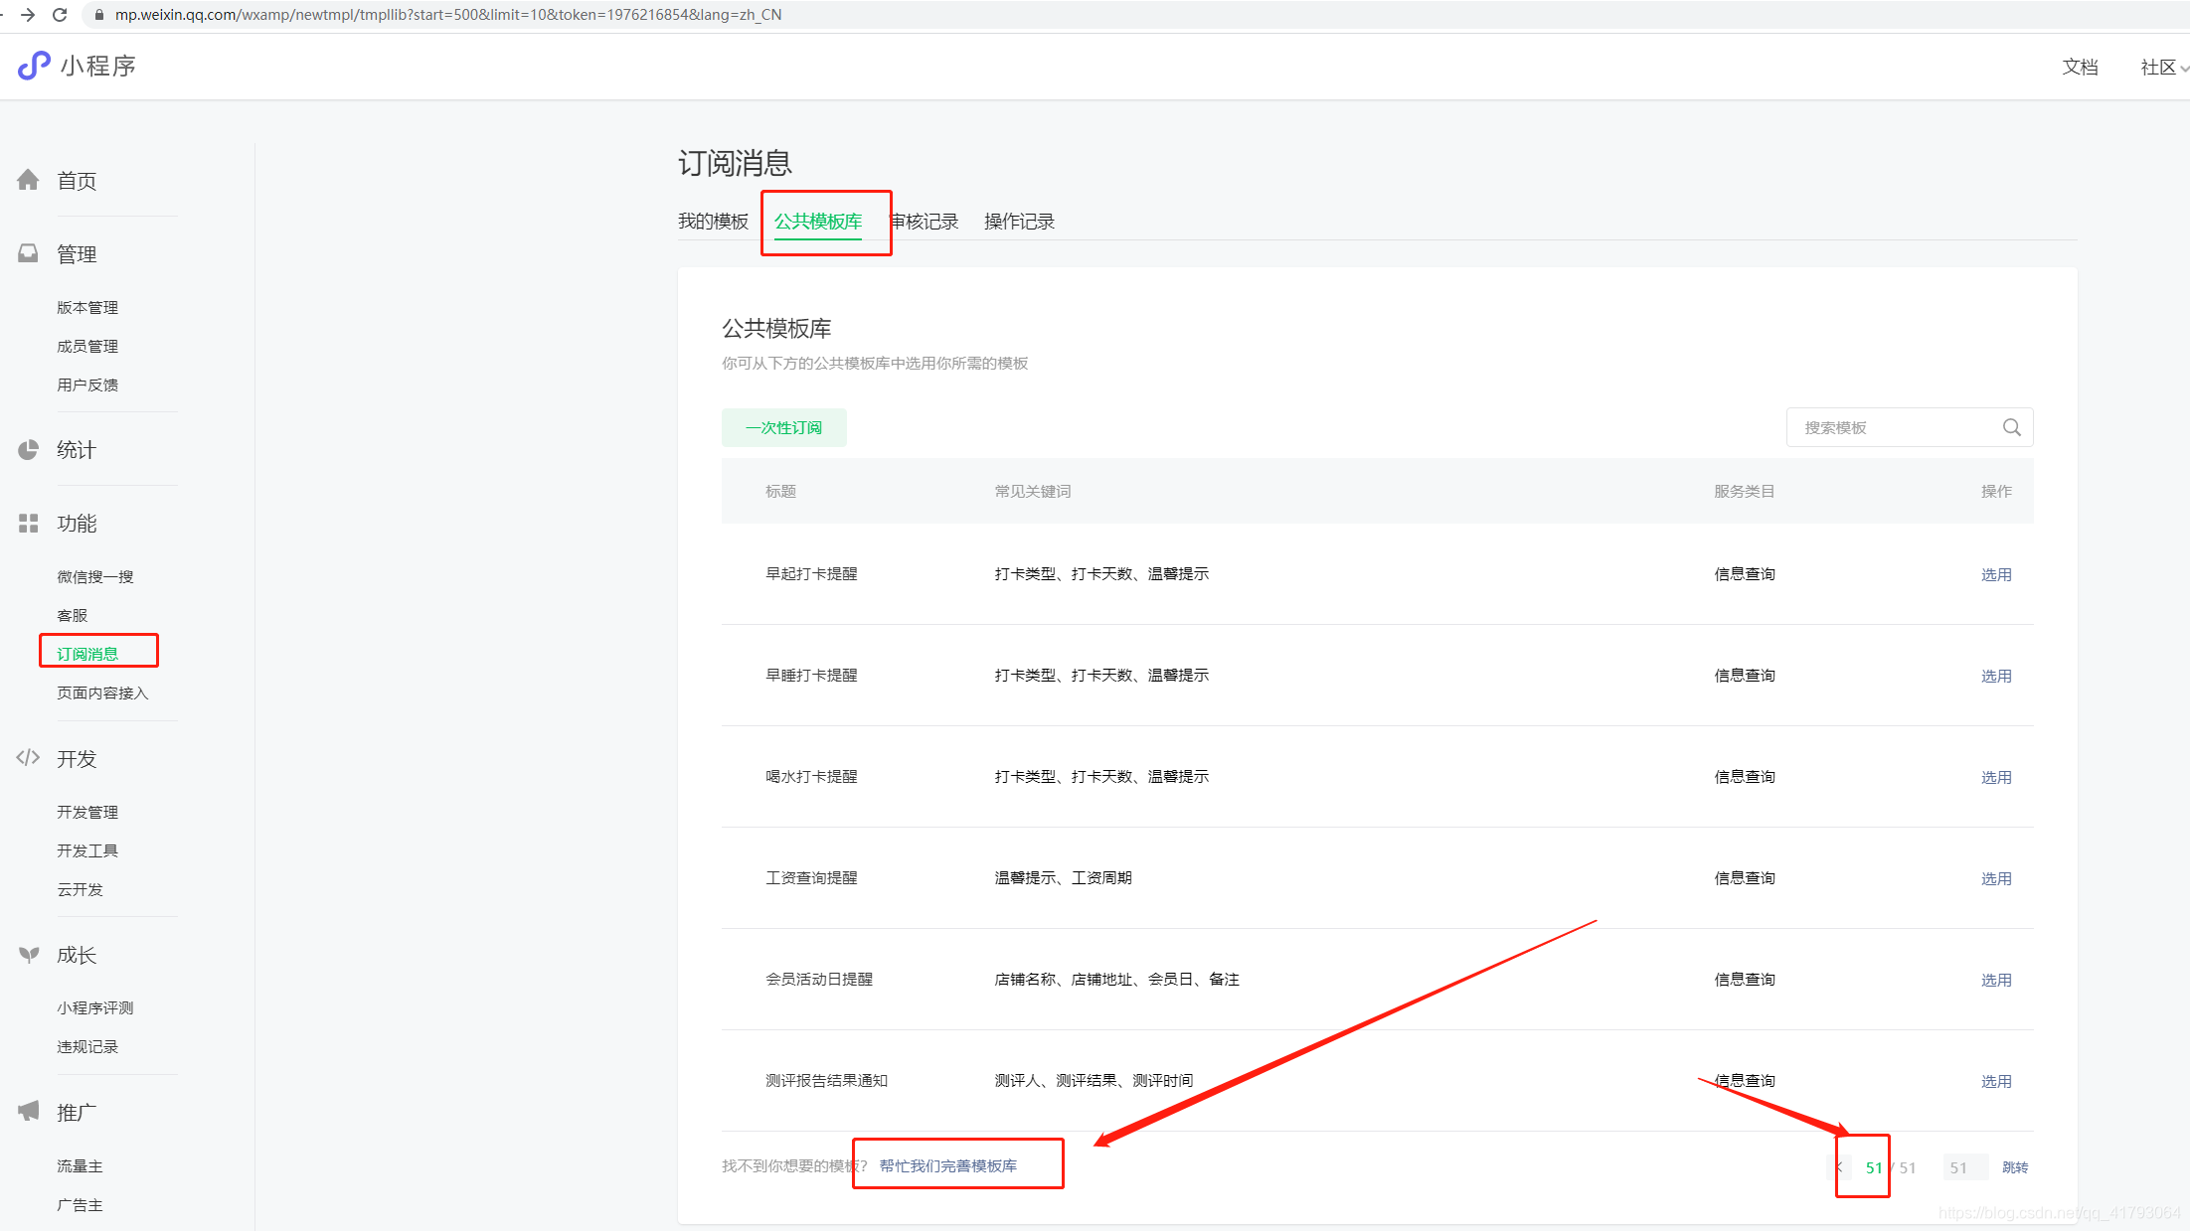The image size is (2190, 1231).
Task: Click keywords 店铺名称、店铺地址、会员日、备注
Action: [x=1116, y=979]
